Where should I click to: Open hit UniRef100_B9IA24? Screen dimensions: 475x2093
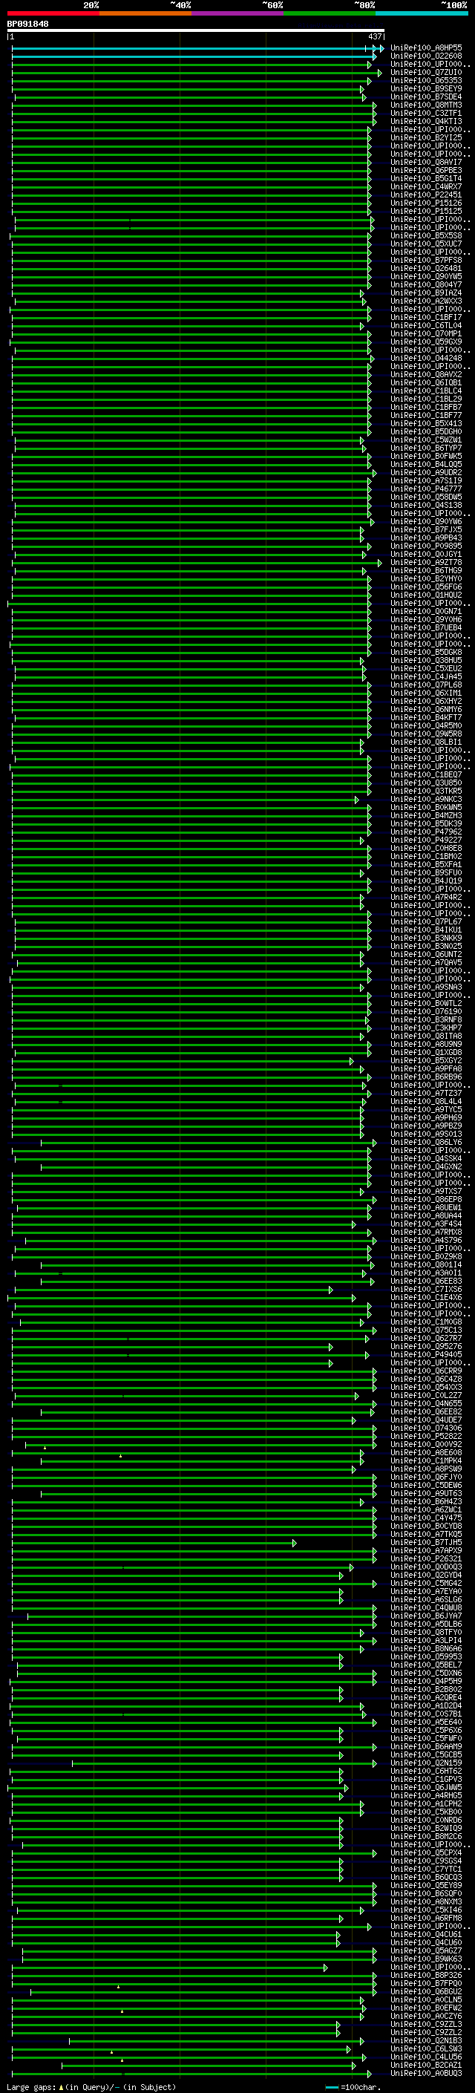426,293
